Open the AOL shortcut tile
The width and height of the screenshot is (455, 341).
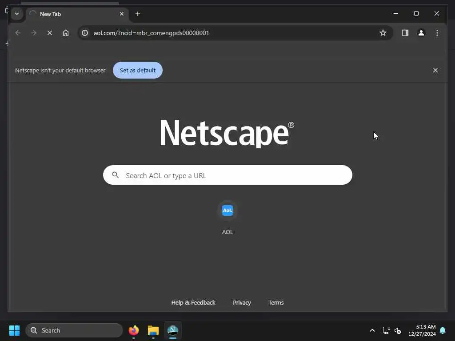(x=227, y=210)
